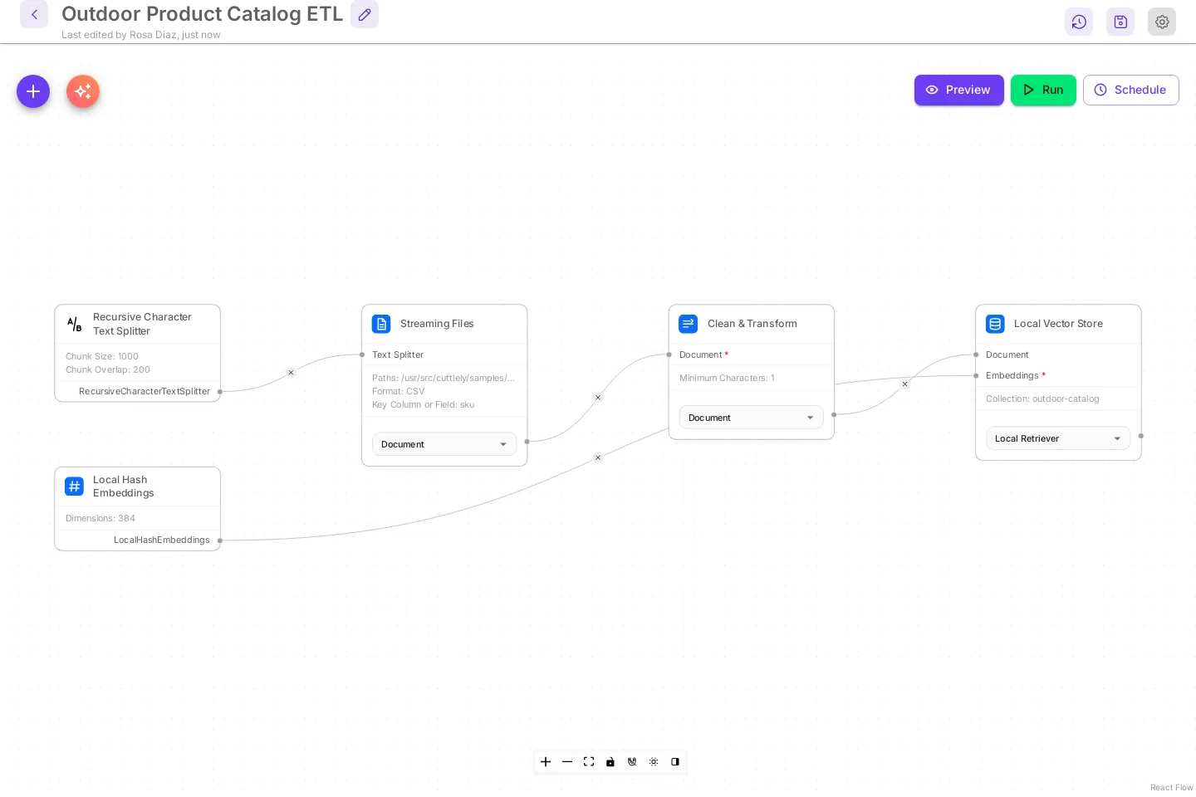Click Local Vector Store output handle
This screenshot has width=1196, height=797.
[x=1141, y=436]
